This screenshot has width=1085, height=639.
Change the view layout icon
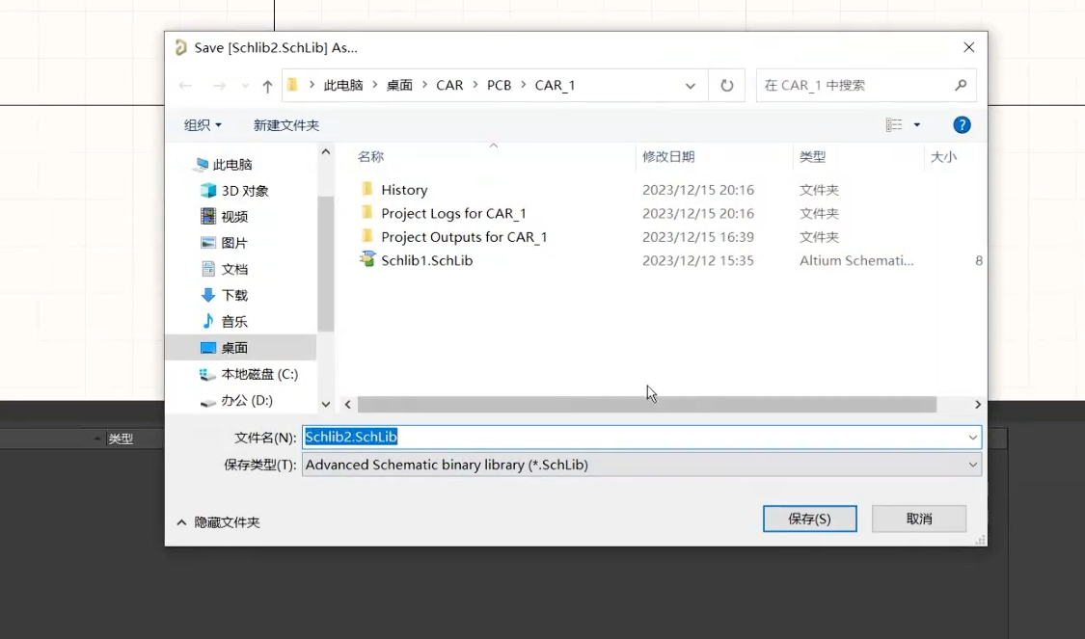[x=894, y=124]
